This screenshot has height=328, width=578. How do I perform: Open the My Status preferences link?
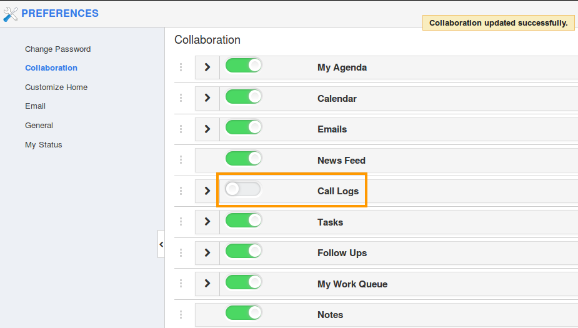[x=44, y=144]
